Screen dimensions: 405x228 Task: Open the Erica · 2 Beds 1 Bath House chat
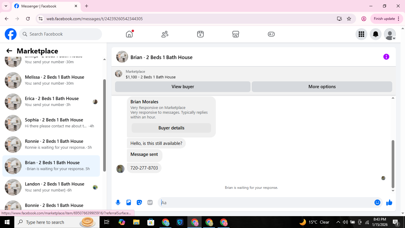coord(51,102)
